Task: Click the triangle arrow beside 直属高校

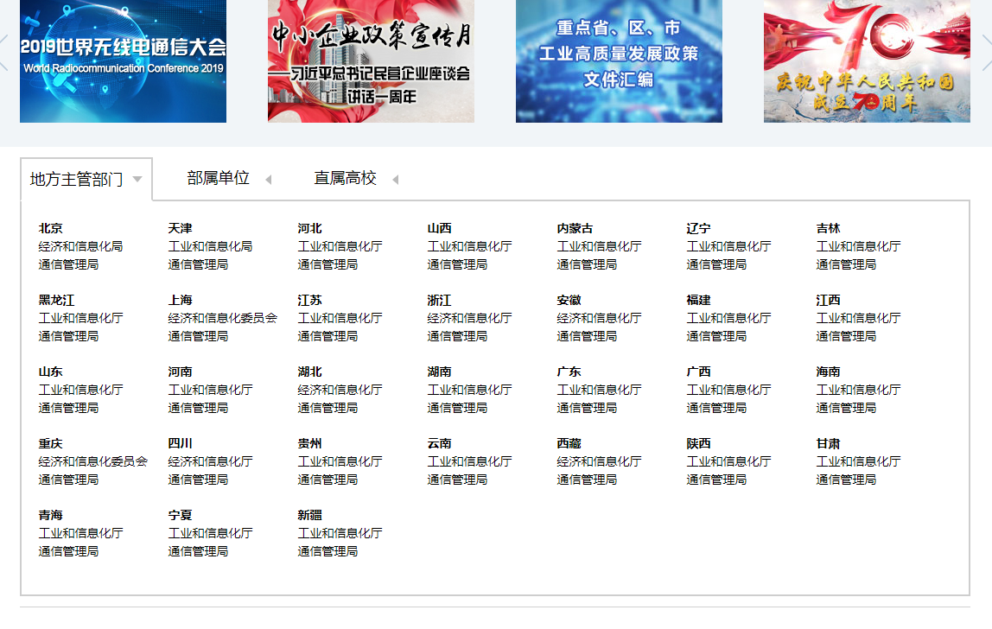Action: click(x=396, y=180)
